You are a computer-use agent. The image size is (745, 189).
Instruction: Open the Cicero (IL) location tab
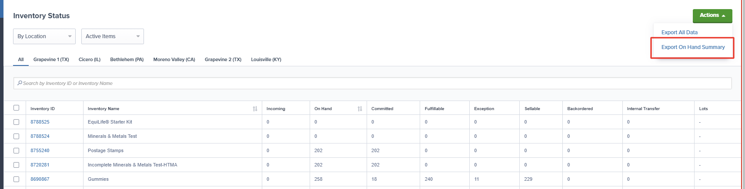90,59
